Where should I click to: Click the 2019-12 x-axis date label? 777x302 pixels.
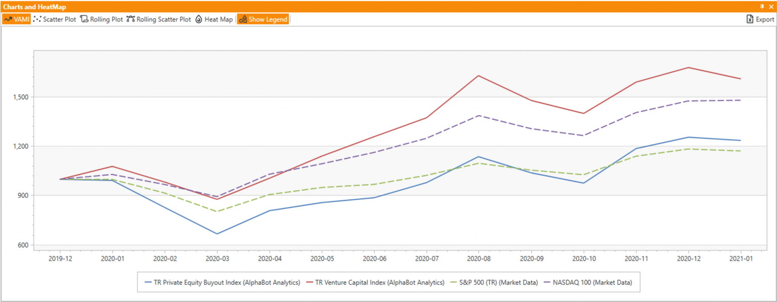click(x=60, y=258)
